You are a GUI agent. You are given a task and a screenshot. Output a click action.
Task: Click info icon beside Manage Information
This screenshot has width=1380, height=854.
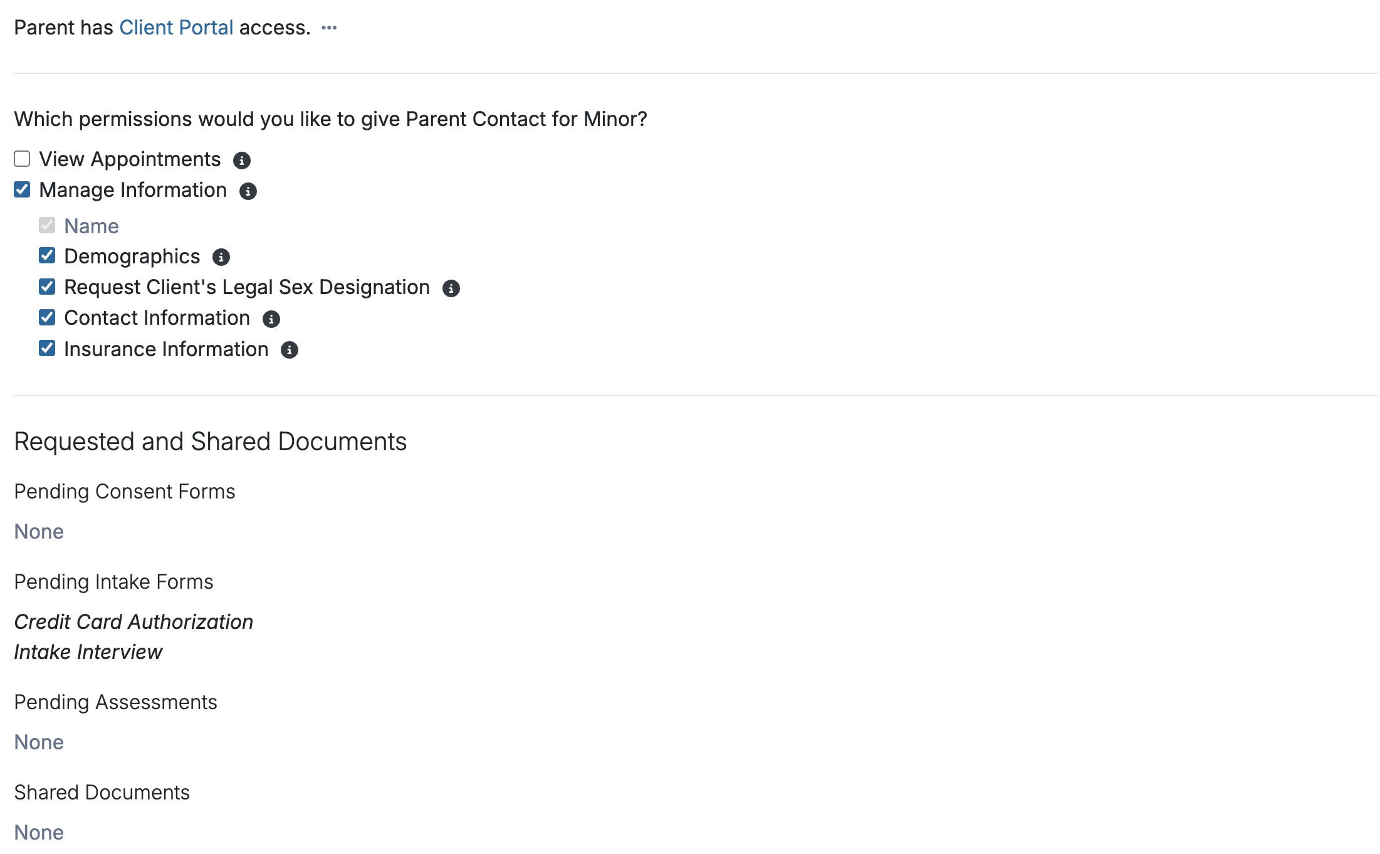[248, 191]
